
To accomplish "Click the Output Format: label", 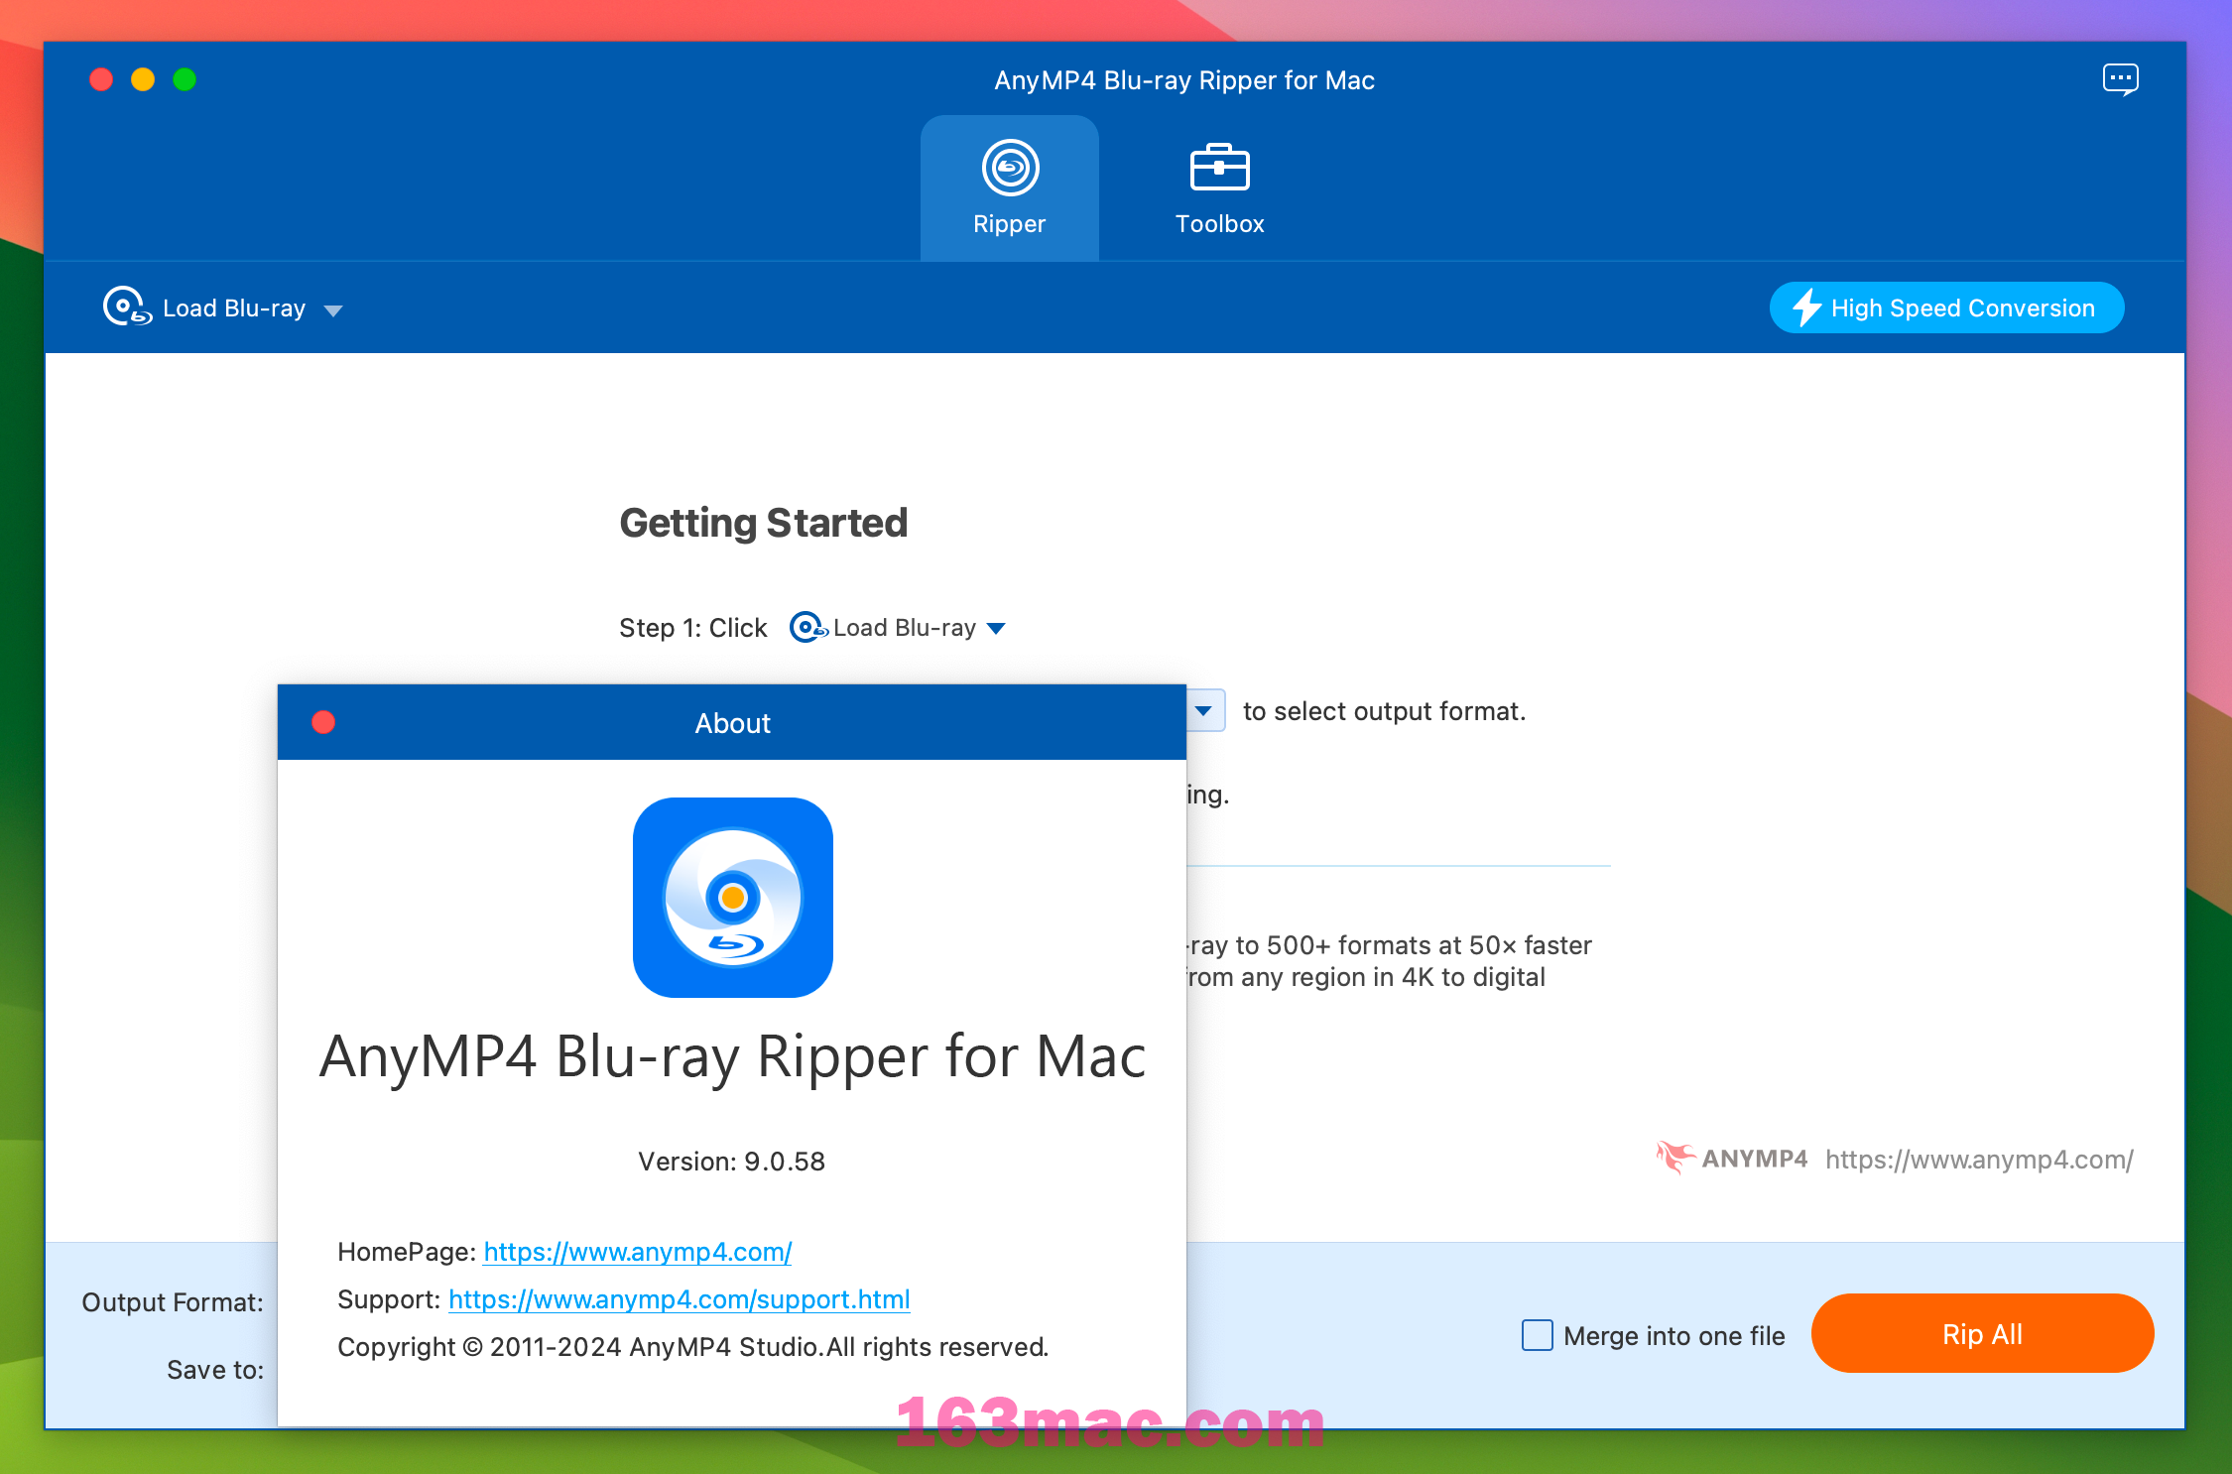I will pos(173,1302).
